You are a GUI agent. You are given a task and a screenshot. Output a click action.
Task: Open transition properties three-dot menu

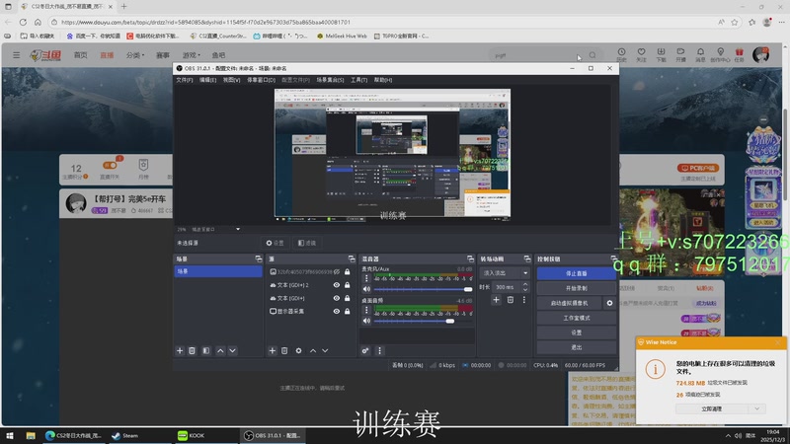[524, 300]
